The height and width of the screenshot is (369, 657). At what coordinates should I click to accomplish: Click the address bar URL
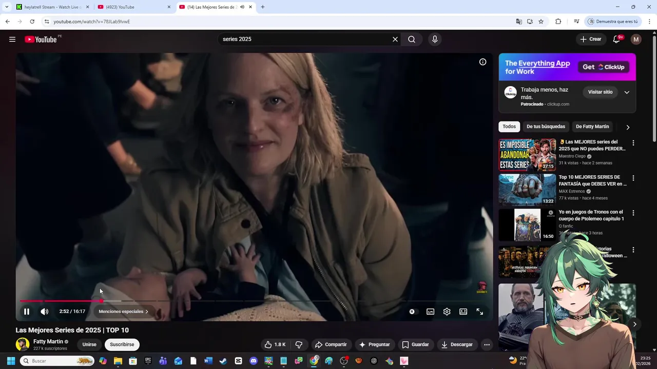[92, 22]
